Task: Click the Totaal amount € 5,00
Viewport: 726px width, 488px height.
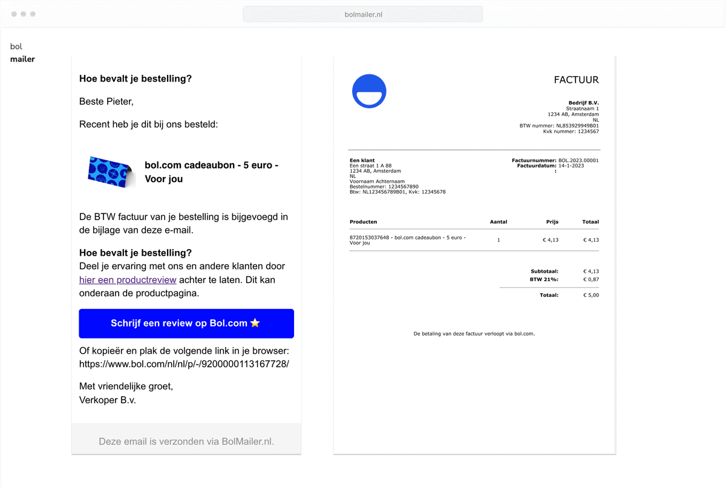Action: [x=590, y=294]
